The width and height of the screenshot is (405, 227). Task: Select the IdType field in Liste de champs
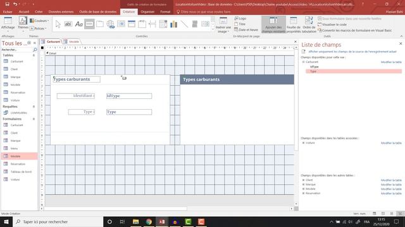(314, 67)
